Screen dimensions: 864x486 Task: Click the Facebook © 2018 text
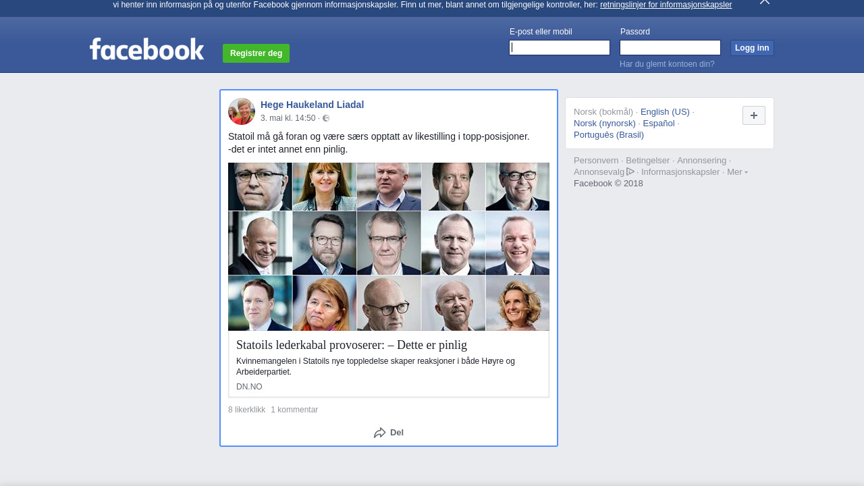[608, 184]
